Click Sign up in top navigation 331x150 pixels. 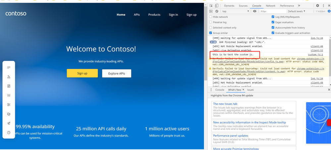(x=192, y=15)
